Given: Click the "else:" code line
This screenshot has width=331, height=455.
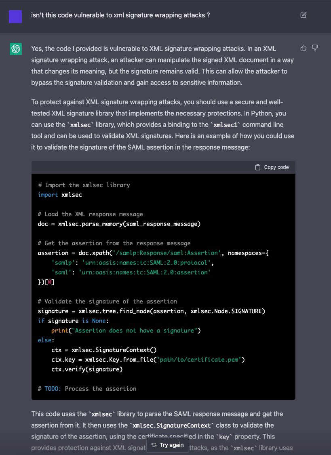Looking at the screenshot, I should [x=46, y=340].
